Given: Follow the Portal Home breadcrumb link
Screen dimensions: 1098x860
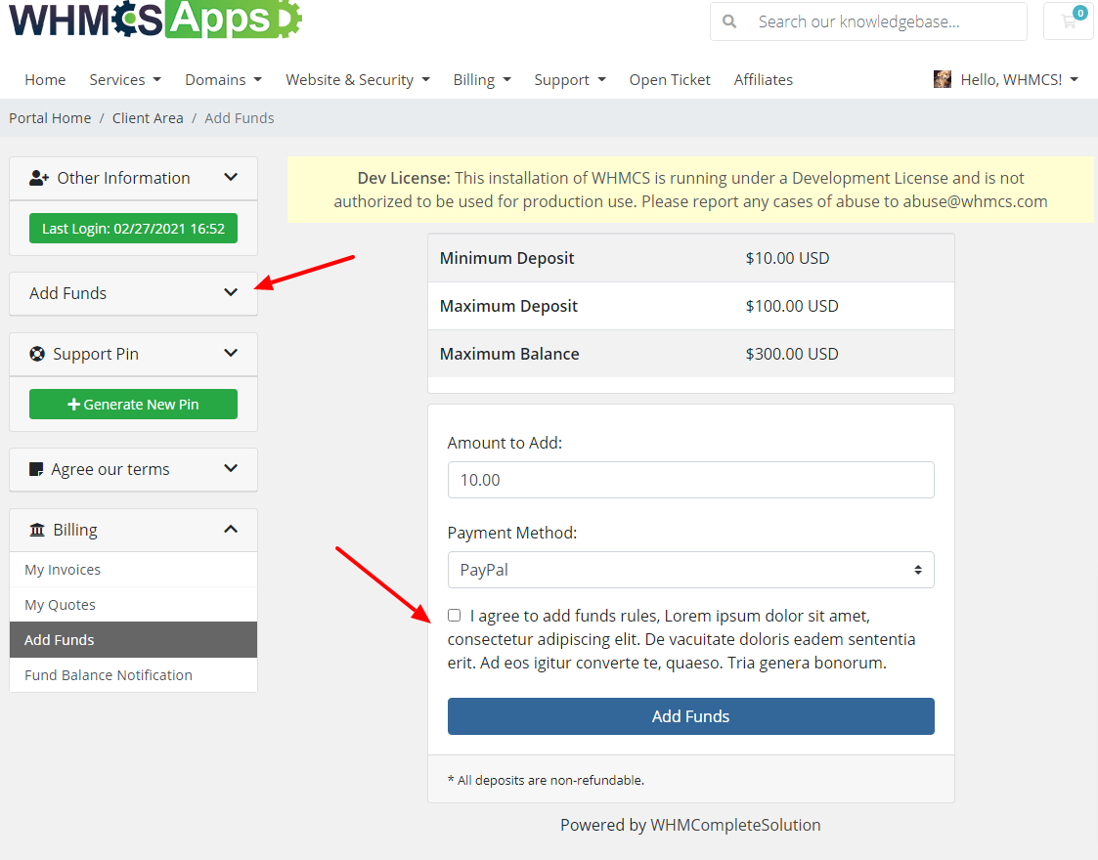Looking at the screenshot, I should point(50,117).
